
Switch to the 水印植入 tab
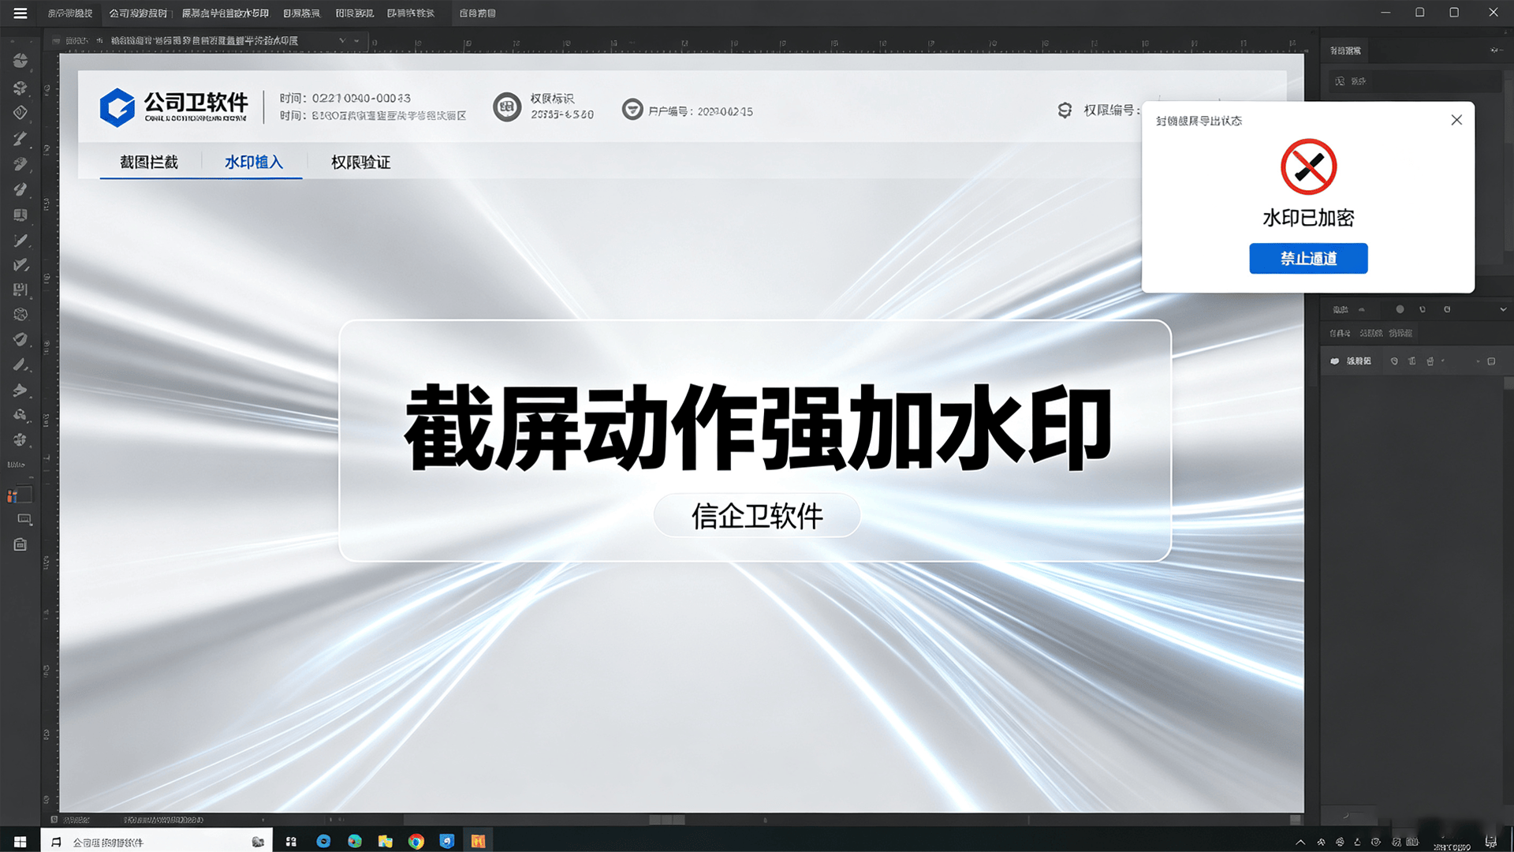coord(253,162)
